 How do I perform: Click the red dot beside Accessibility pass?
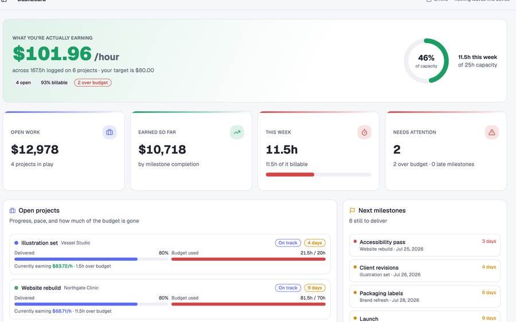355,241
